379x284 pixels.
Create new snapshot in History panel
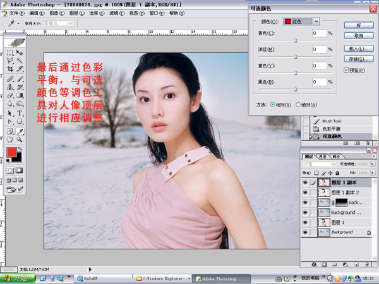(357, 143)
